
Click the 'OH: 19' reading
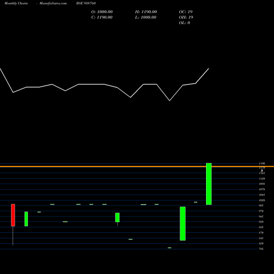pyautogui.click(x=186, y=18)
